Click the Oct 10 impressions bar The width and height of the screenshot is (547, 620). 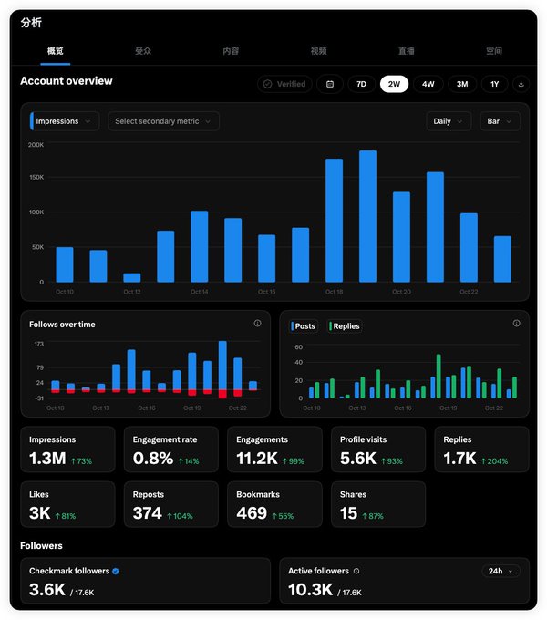65,264
